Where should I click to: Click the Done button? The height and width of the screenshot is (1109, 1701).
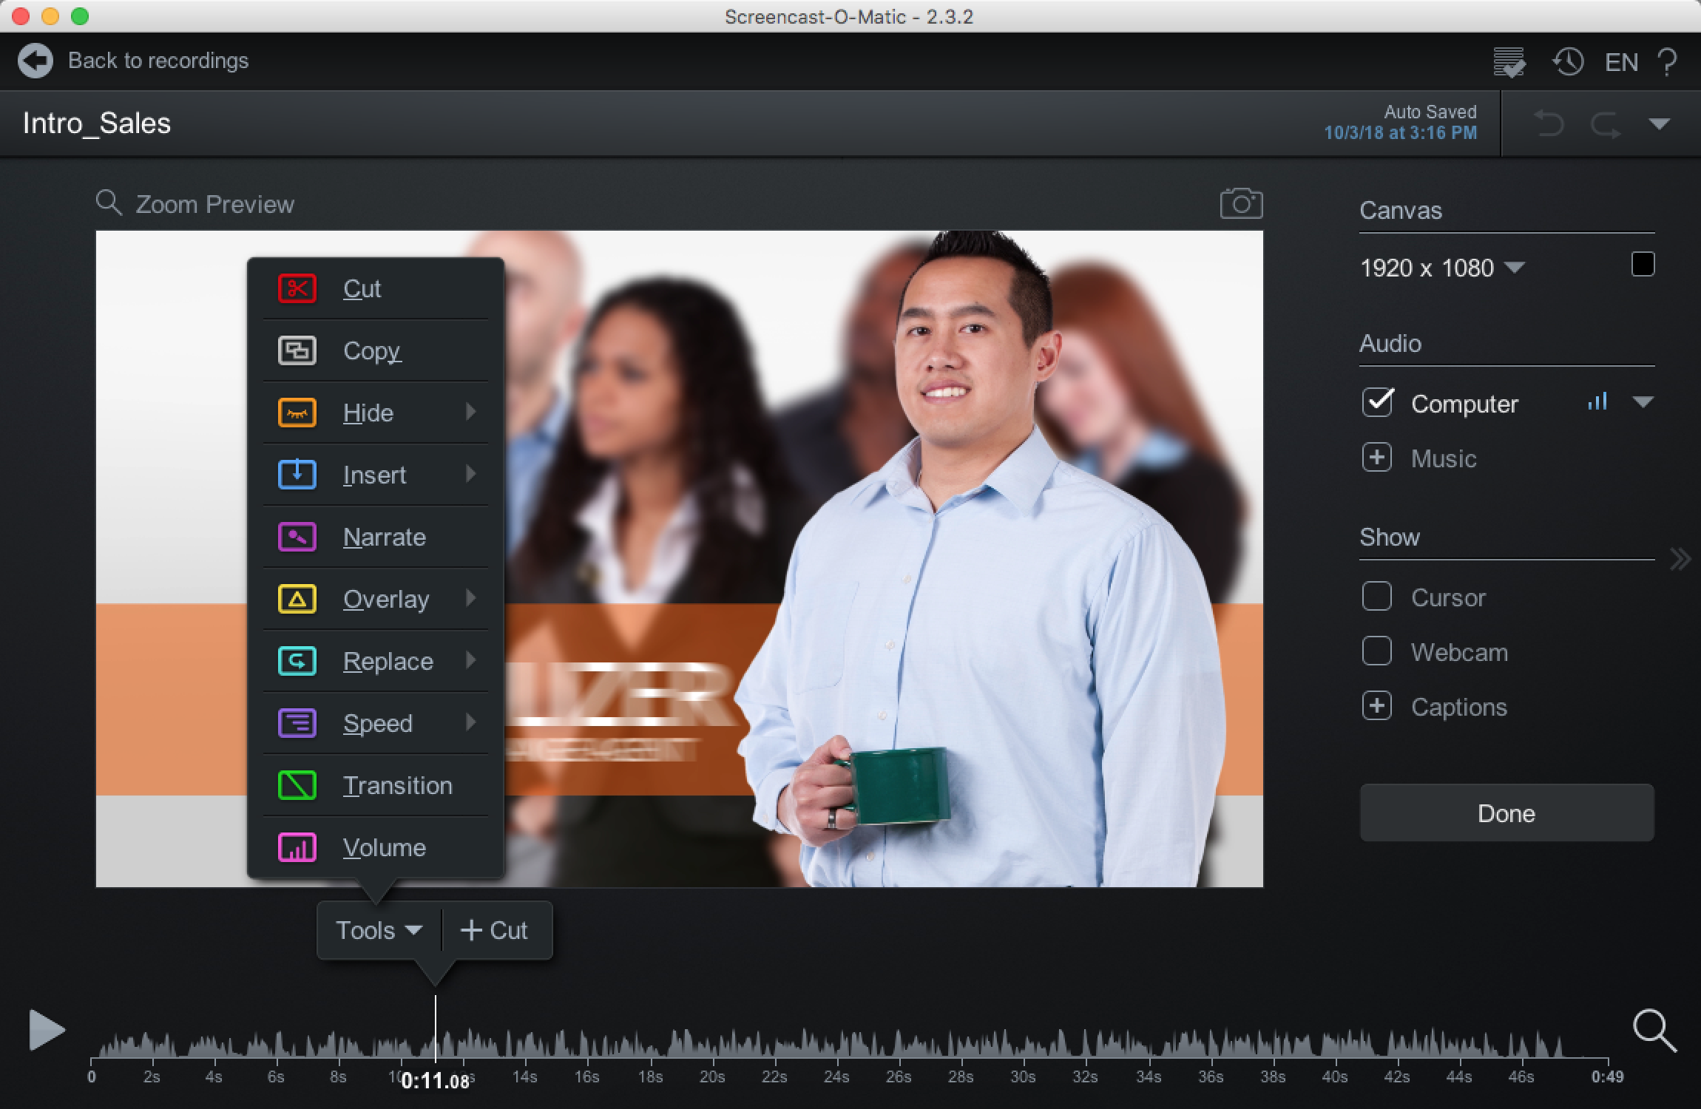click(x=1506, y=812)
